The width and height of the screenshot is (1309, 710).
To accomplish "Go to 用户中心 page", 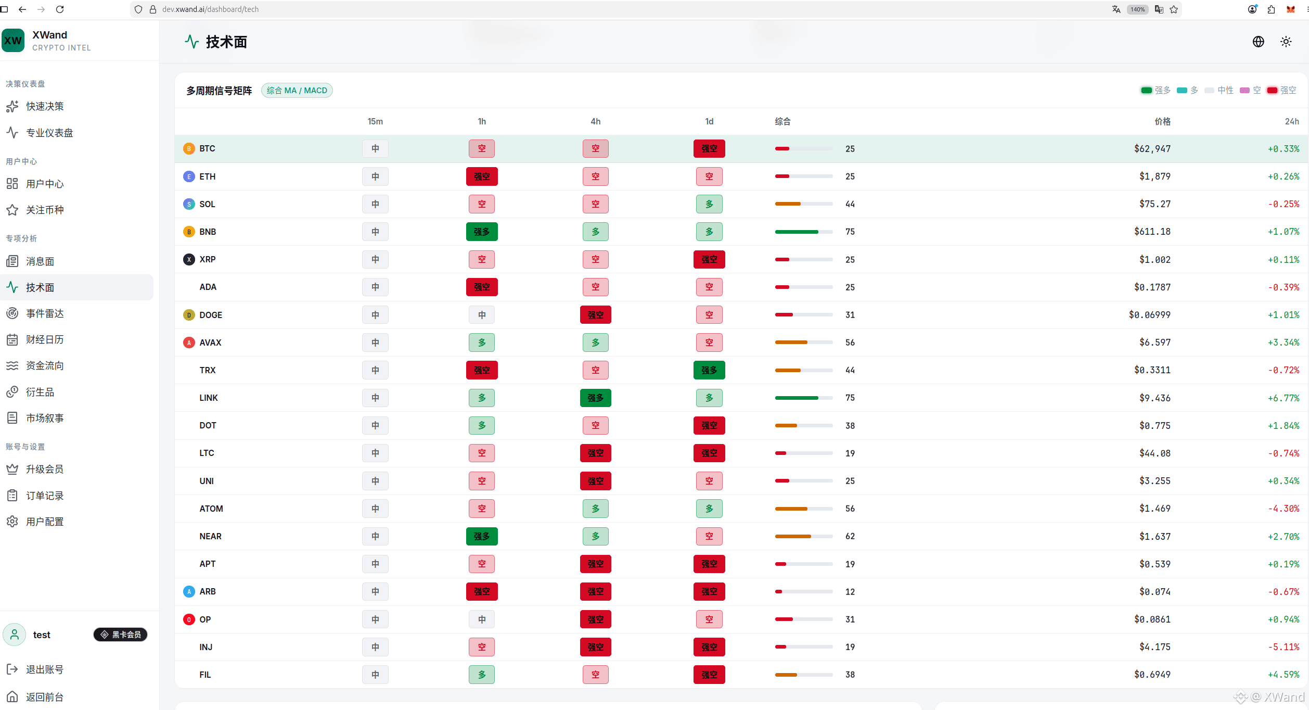I will (x=77, y=184).
